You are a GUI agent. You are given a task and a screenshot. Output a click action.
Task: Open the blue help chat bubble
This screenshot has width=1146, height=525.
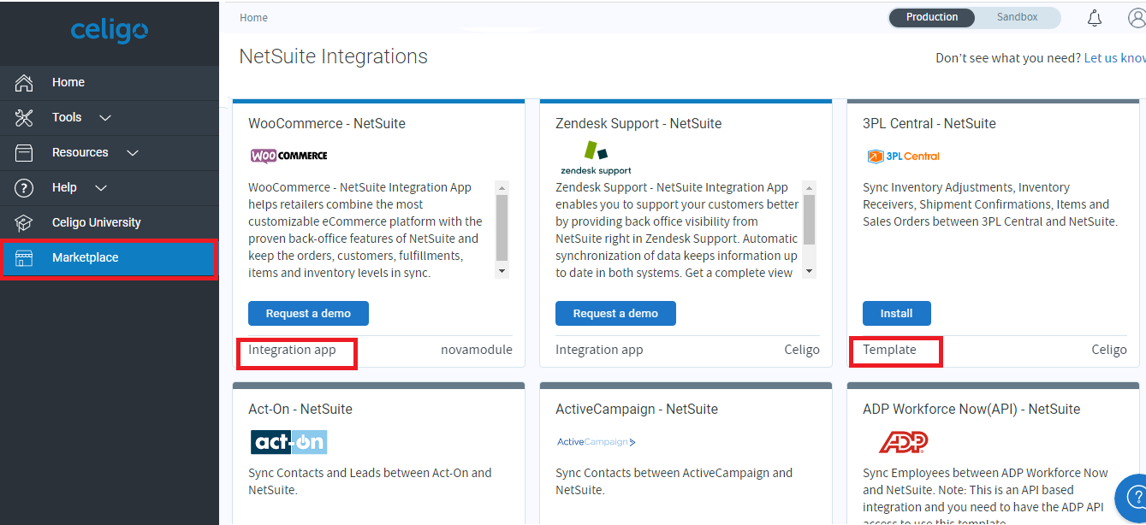(x=1131, y=497)
